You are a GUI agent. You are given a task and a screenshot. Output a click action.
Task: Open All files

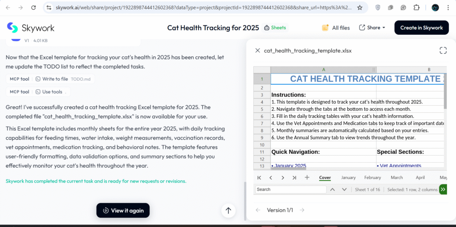(x=336, y=28)
